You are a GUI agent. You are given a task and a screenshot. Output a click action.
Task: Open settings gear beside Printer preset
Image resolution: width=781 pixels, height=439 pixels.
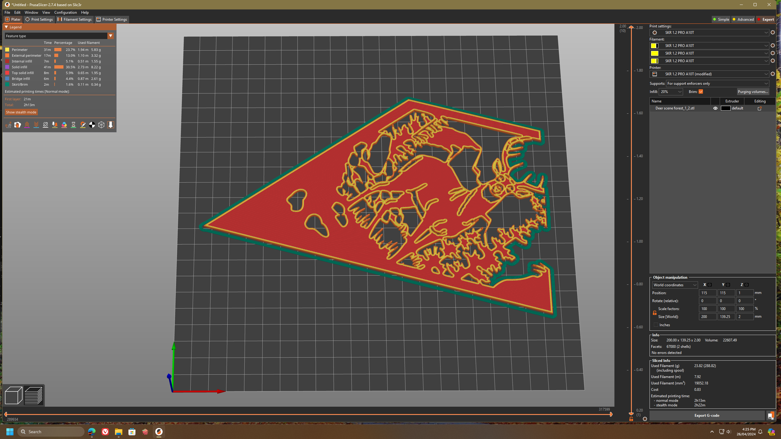click(772, 74)
